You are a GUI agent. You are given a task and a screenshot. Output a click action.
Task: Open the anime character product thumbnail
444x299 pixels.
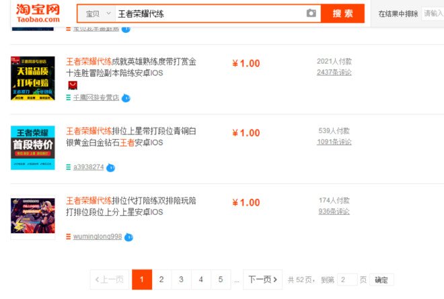[33, 216]
